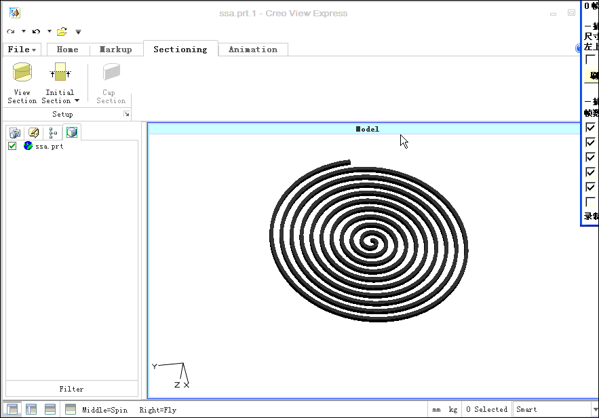599x418 pixels.
Task: Click the Redo arrow in quick access toolbar
Action: pyautogui.click(x=11, y=31)
